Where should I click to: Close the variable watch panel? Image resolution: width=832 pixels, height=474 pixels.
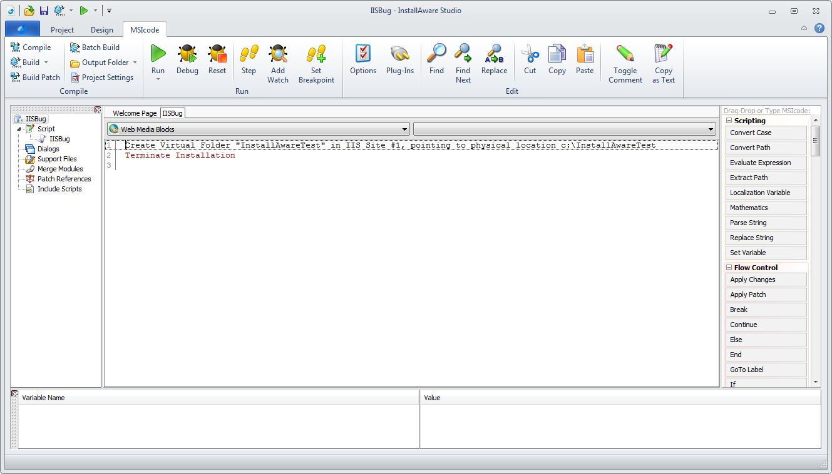point(14,393)
